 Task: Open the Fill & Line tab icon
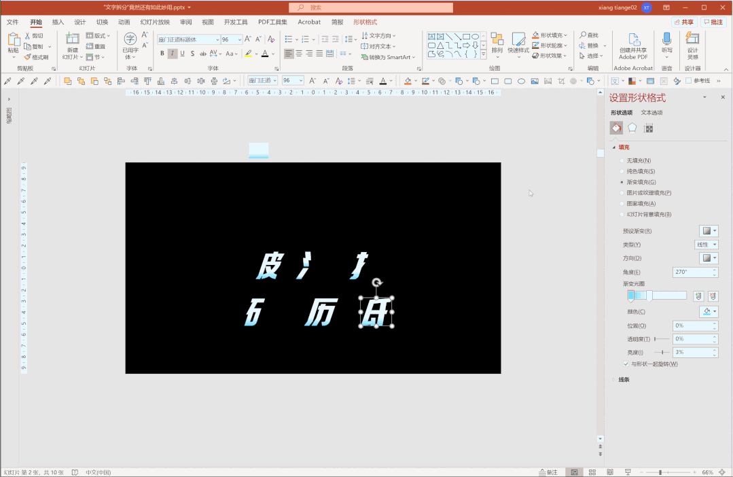tap(616, 128)
